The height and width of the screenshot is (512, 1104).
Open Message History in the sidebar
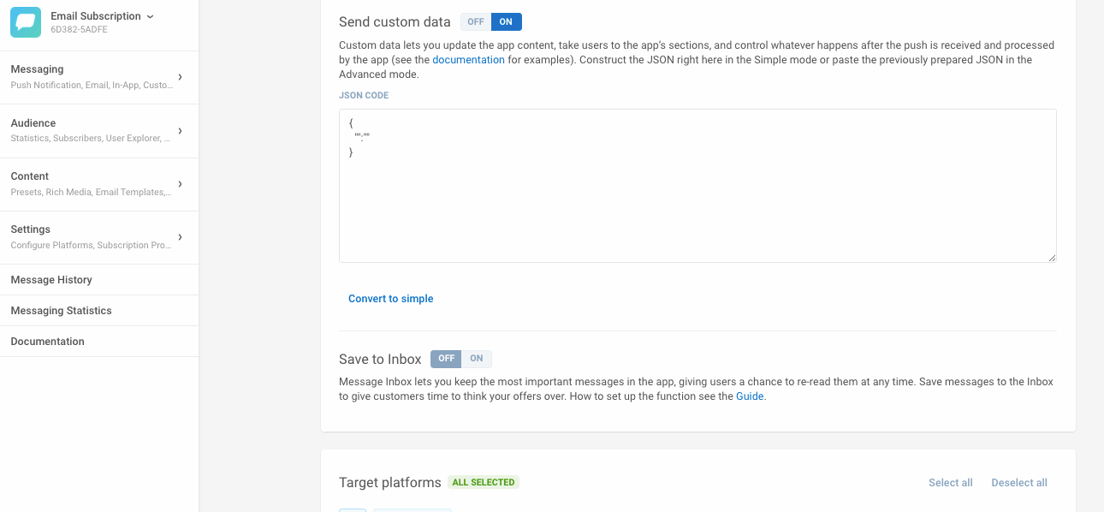(x=51, y=280)
